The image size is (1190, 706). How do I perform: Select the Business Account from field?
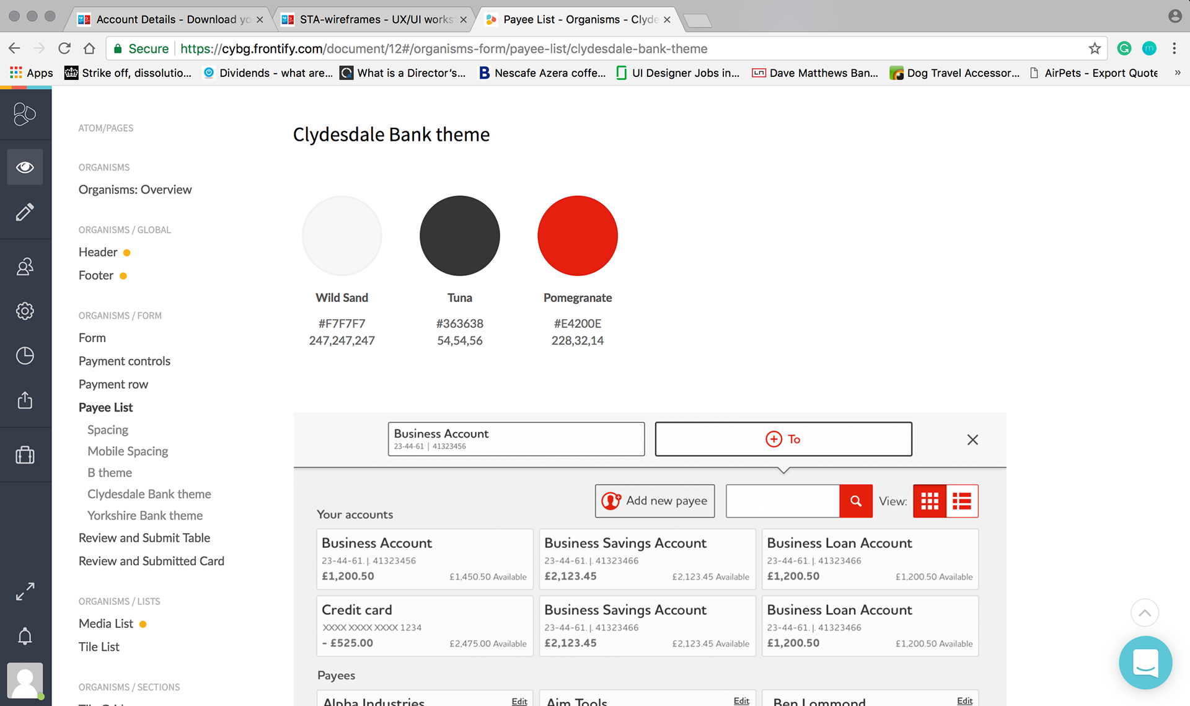[x=516, y=439]
